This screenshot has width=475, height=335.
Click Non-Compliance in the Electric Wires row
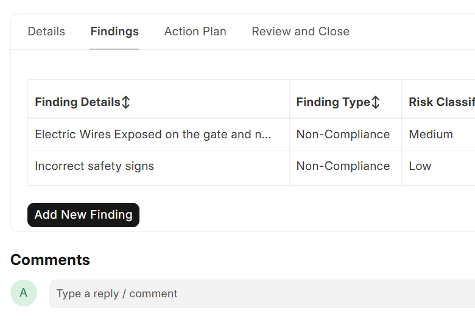[343, 135]
